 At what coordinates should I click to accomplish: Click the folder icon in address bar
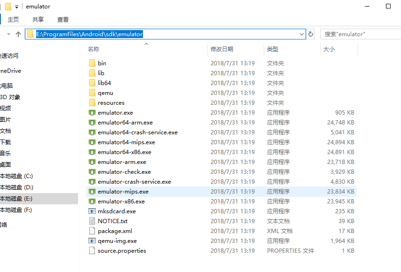point(30,34)
